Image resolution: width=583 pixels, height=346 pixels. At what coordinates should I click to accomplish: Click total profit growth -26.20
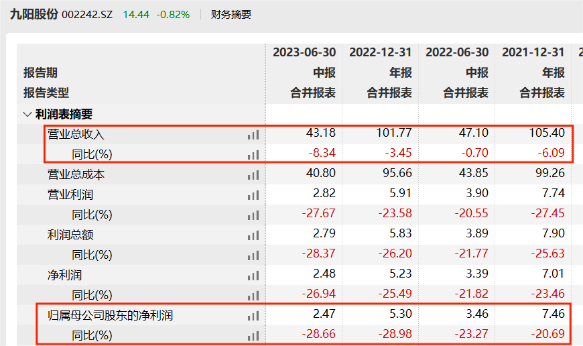395,253
